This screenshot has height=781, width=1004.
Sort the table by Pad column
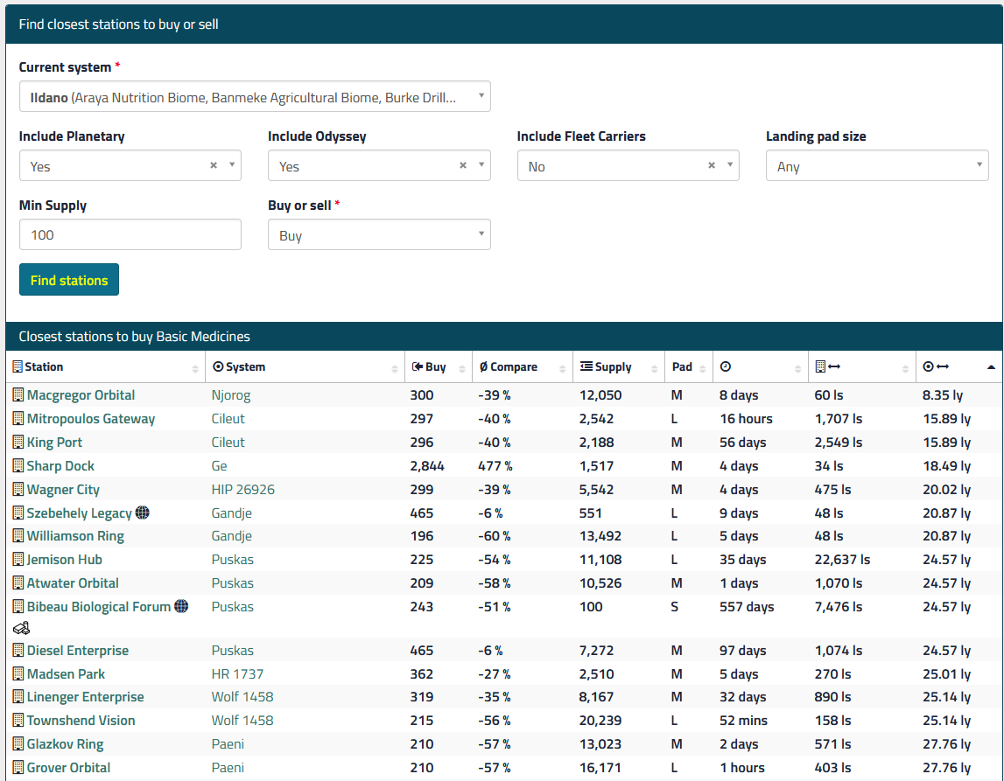point(689,366)
